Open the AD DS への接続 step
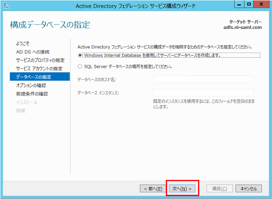This screenshot has width=272, height=199. [33, 52]
